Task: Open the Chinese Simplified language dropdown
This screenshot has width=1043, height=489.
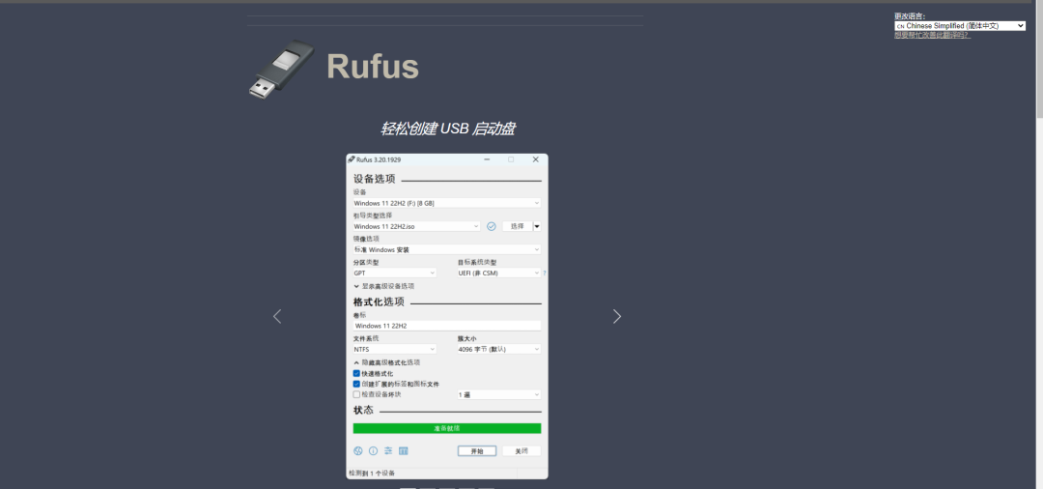Action: click(960, 26)
